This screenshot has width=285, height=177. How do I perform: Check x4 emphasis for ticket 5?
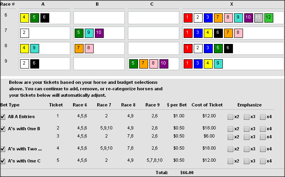click(263, 161)
